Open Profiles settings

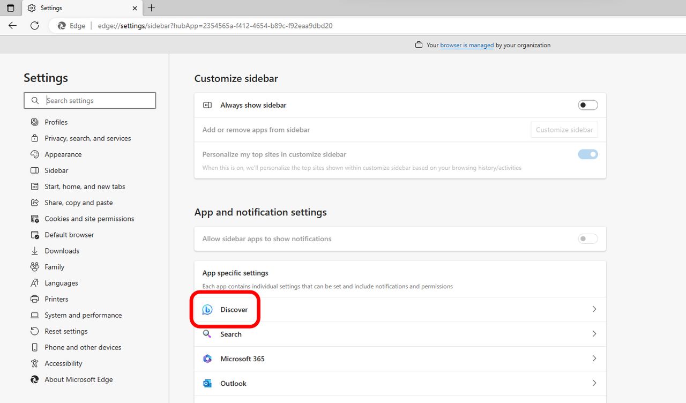[56, 122]
